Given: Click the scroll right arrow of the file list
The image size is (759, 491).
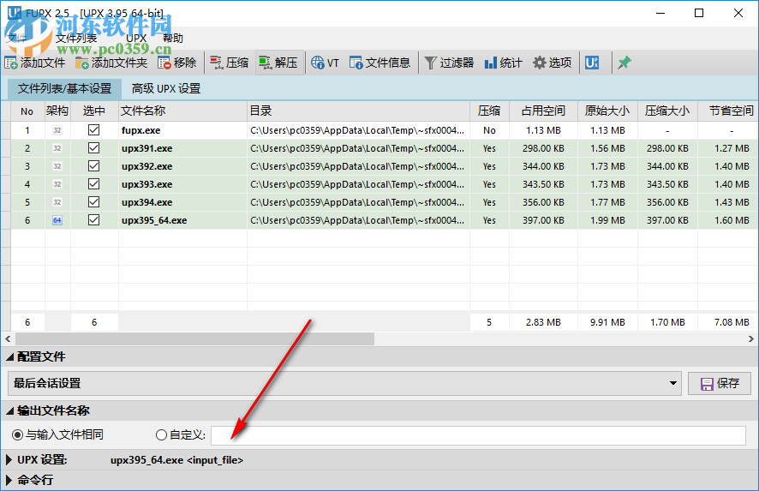Looking at the screenshot, I should (x=750, y=339).
